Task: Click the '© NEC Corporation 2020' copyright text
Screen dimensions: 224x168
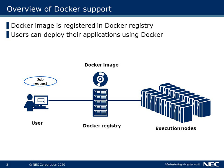Action: pos(47,165)
